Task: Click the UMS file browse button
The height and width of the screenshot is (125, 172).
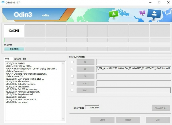Action: point(85,90)
